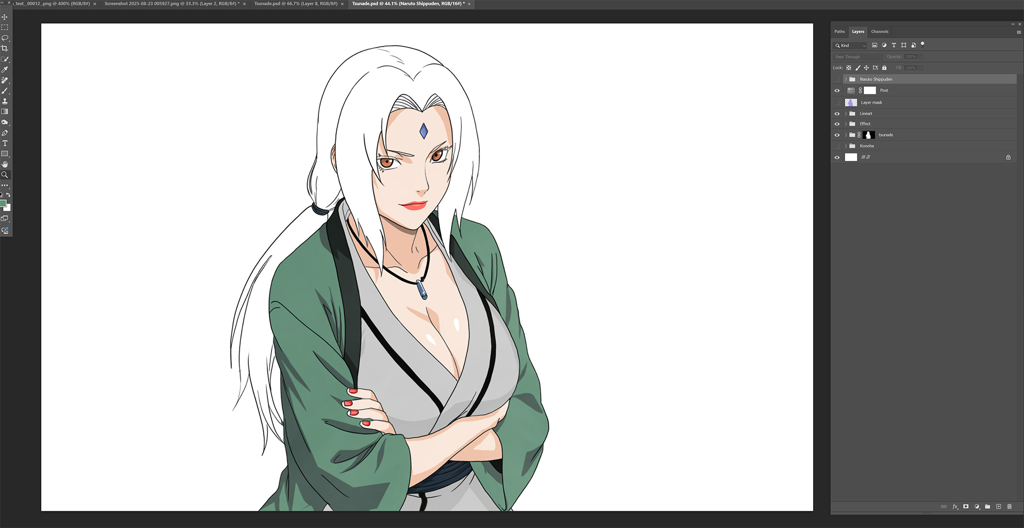
Task: Select the Rectangle shape tool
Action: click(x=5, y=154)
